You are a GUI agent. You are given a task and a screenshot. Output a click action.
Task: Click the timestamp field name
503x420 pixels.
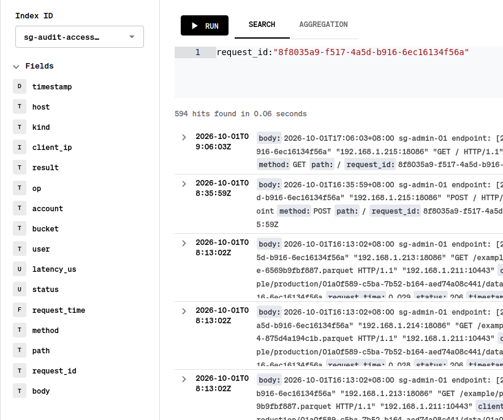pyautogui.click(x=52, y=86)
